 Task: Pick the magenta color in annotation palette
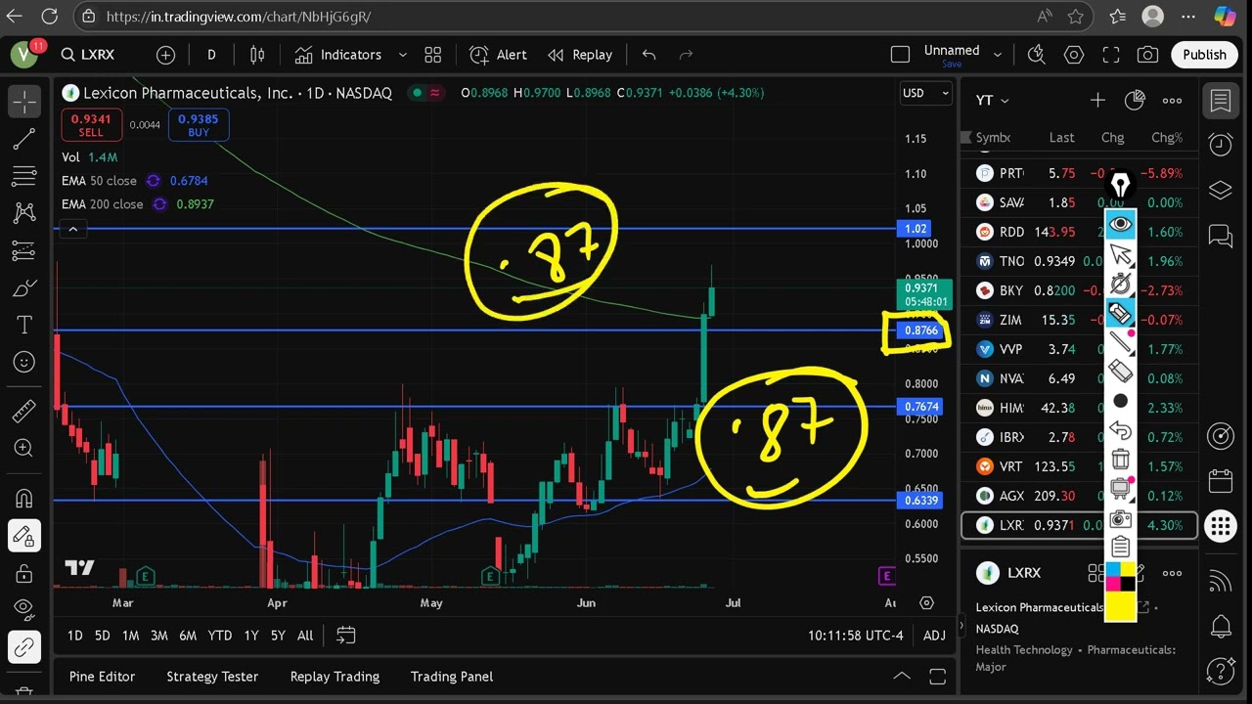click(1112, 584)
